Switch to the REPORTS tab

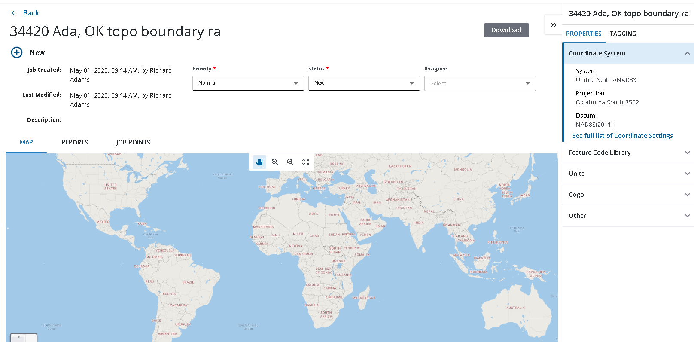75,142
